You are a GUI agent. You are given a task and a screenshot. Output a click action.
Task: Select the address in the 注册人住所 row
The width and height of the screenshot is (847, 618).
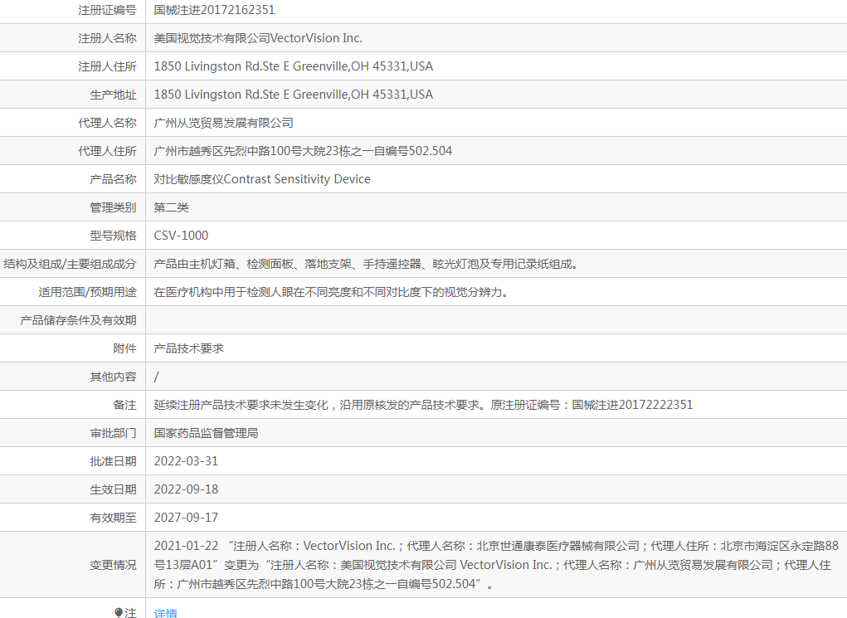[x=294, y=66]
